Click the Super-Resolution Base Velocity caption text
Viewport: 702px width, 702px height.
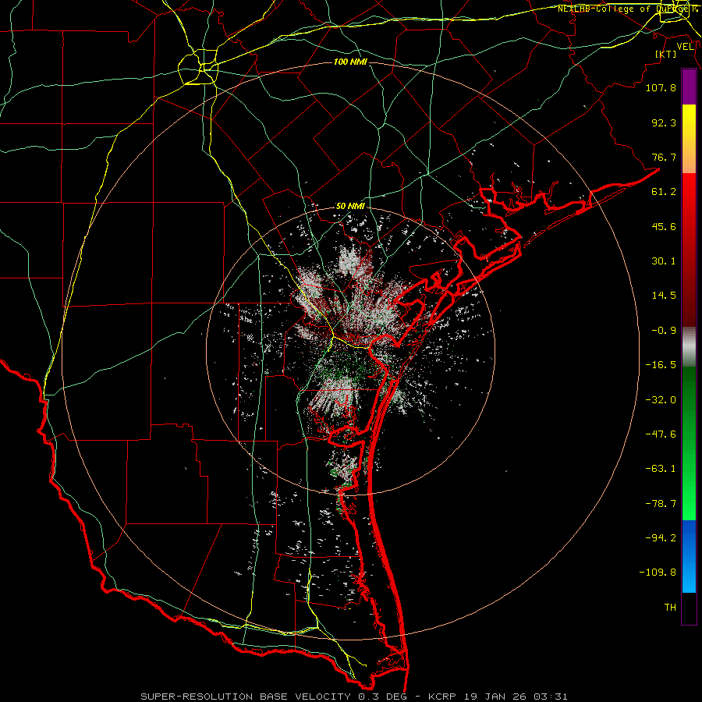tap(354, 697)
